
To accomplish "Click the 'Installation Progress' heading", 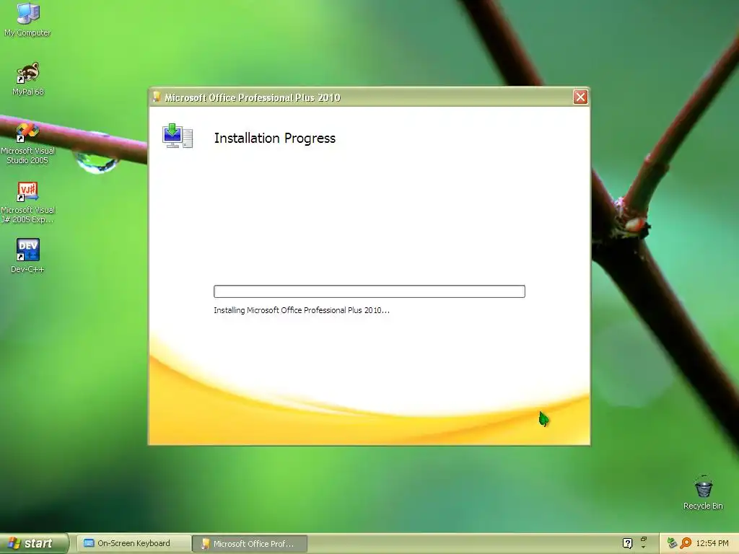I will (x=275, y=138).
